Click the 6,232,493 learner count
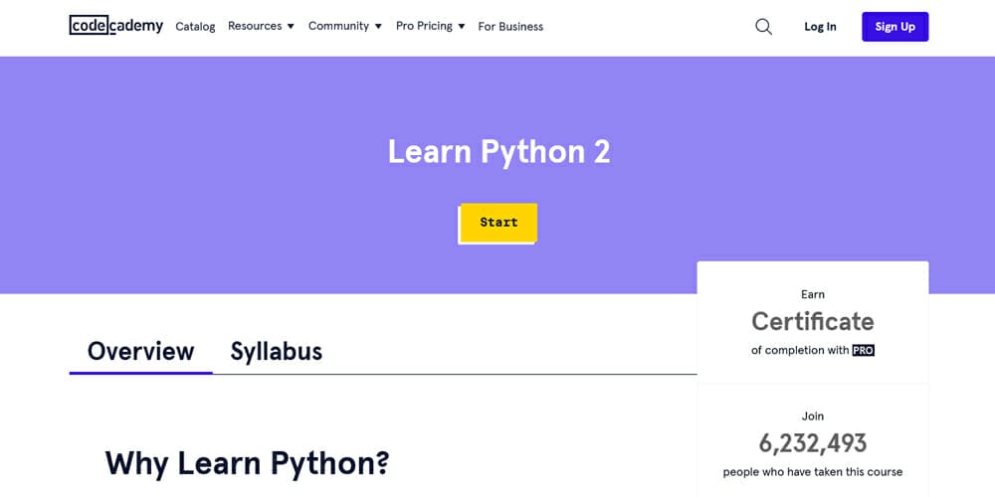Screen dimensions: 995x497 pyautogui.click(x=812, y=442)
